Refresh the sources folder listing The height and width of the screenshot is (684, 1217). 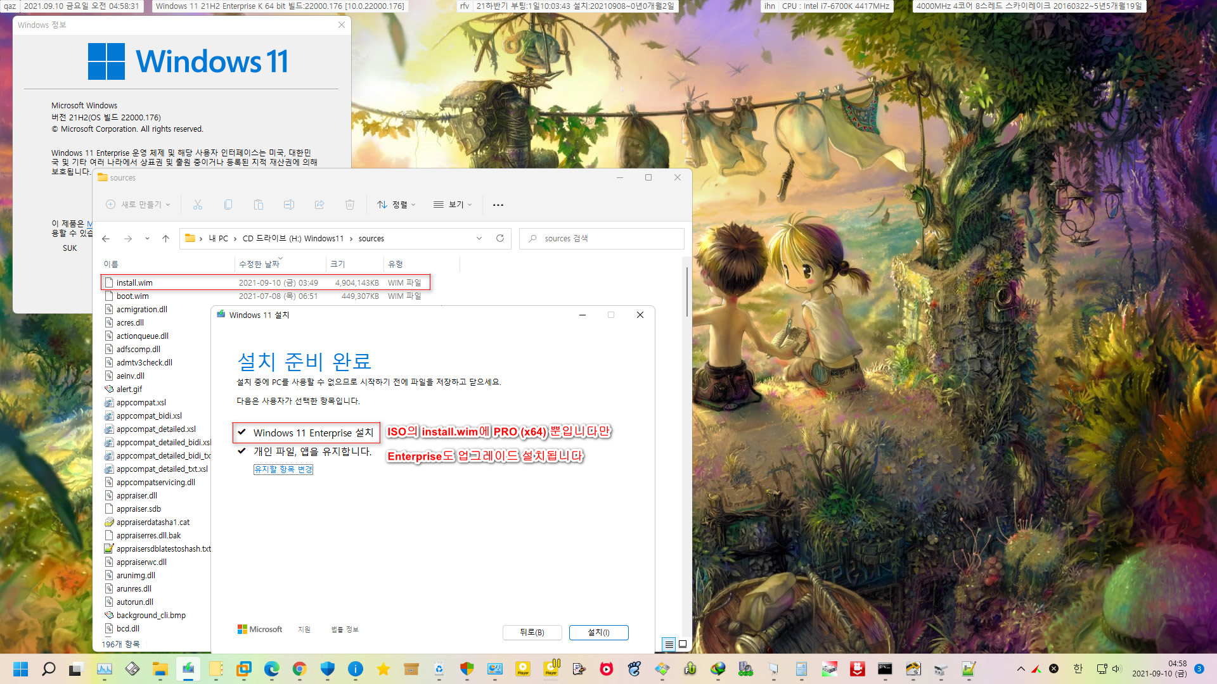[500, 238]
